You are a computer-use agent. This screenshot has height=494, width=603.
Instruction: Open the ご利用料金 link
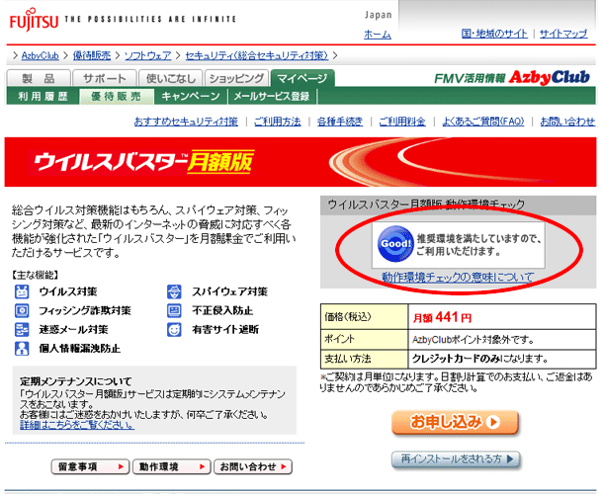402,122
